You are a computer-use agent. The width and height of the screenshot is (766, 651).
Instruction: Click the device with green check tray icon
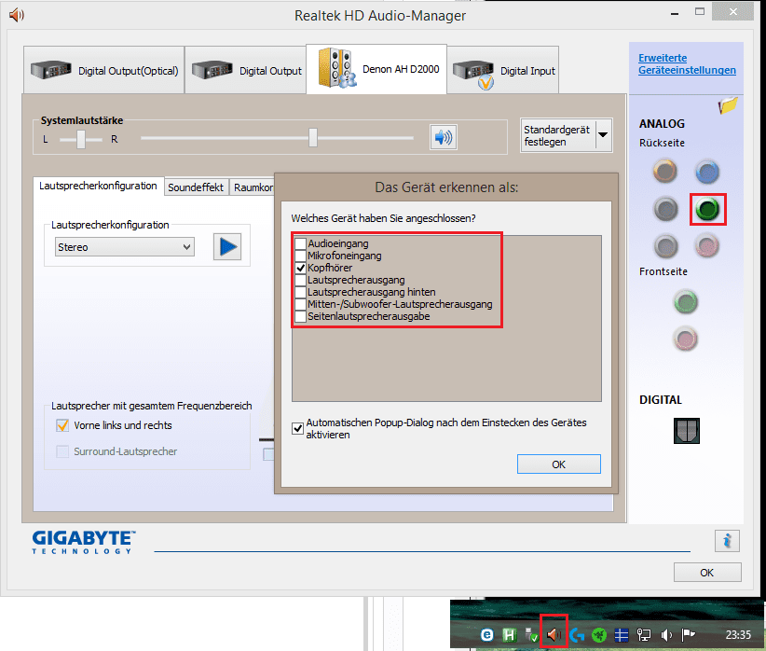tap(531, 635)
